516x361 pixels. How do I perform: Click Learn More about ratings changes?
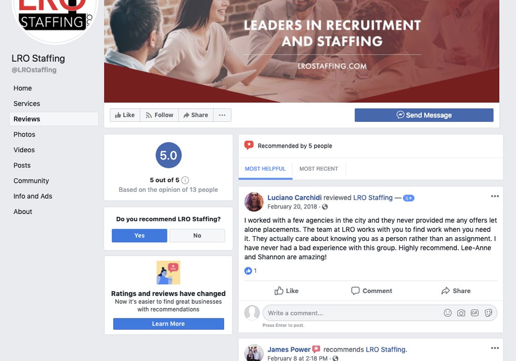169,324
